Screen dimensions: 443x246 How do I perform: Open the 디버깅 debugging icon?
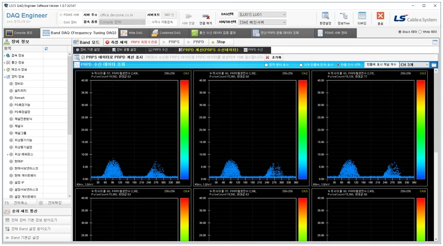tap(362, 16)
